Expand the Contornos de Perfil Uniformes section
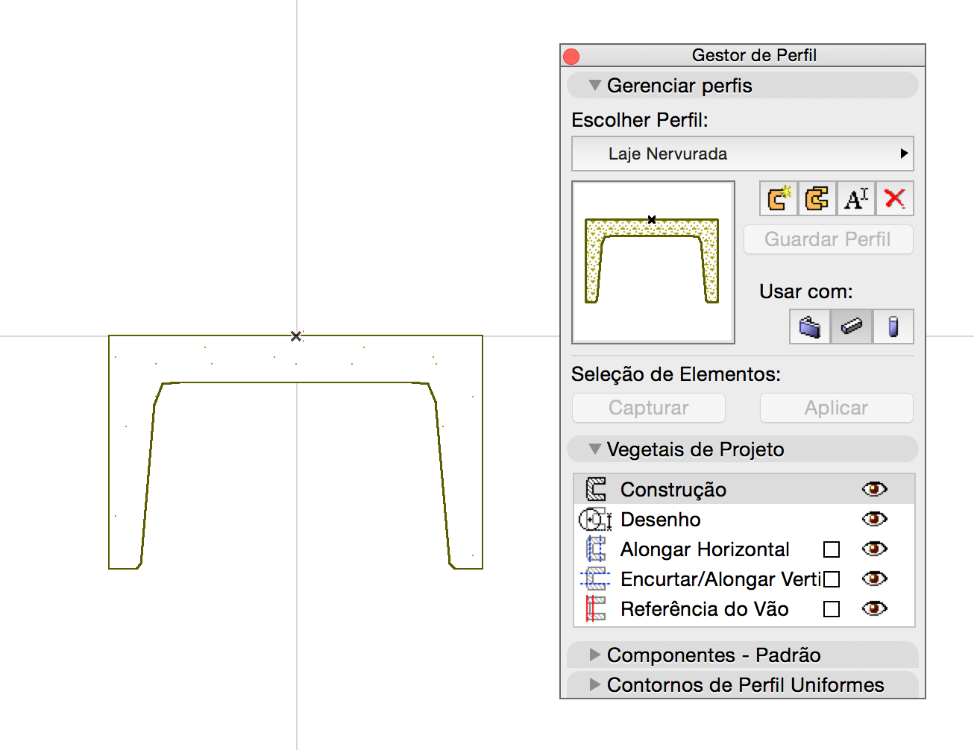The image size is (974, 750). [745, 684]
